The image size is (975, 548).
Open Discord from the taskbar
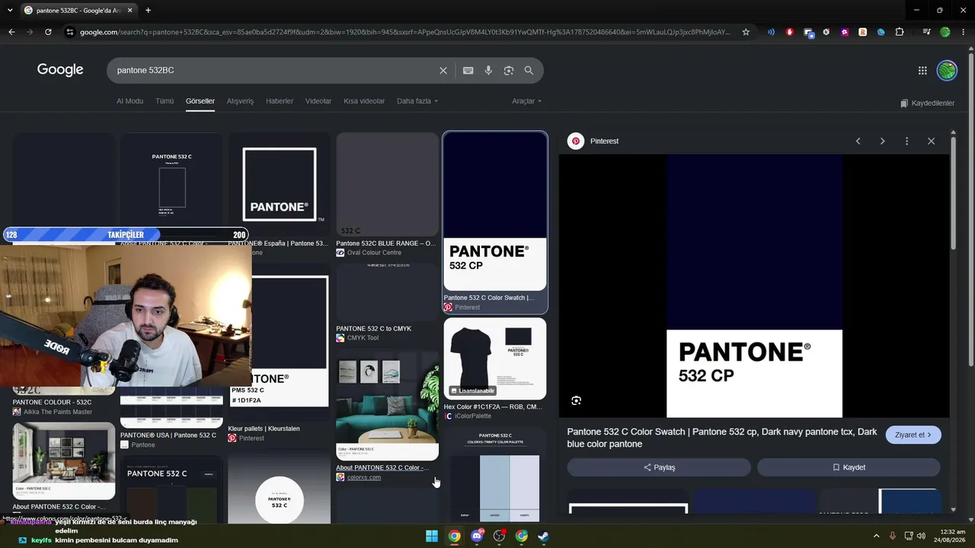click(x=477, y=536)
